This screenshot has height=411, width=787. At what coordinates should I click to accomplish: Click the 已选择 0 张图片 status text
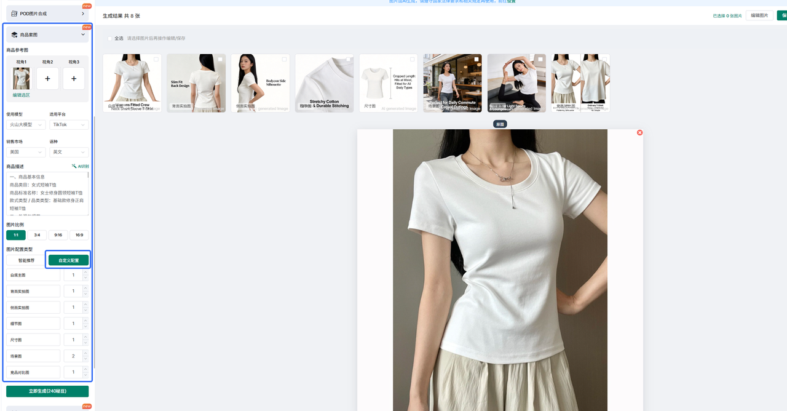point(727,16)
